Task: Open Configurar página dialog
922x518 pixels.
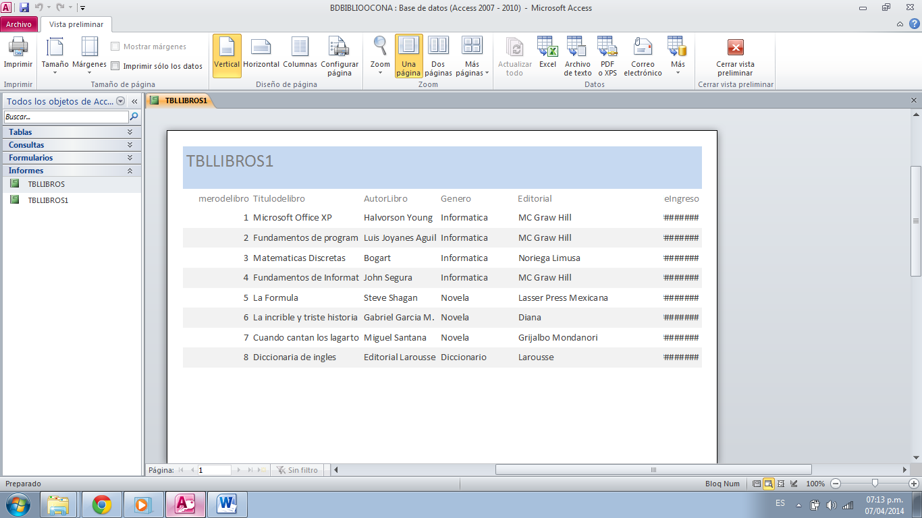Action: [340, 54]
